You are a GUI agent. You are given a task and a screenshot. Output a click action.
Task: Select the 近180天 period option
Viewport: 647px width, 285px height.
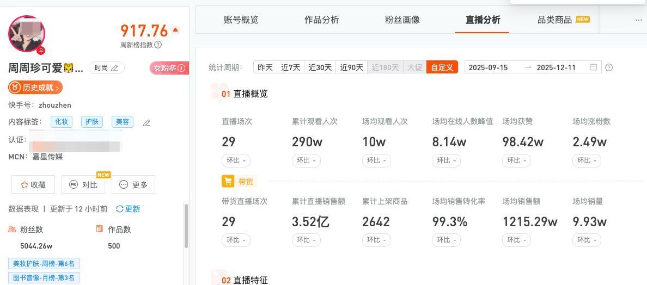pos(386,67)
